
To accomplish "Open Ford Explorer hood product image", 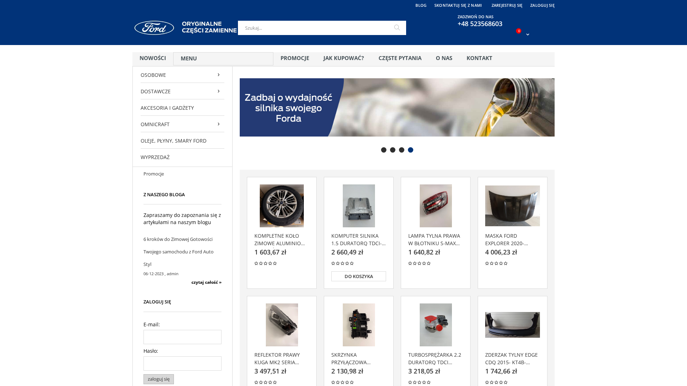I will (x=512, y=206).
